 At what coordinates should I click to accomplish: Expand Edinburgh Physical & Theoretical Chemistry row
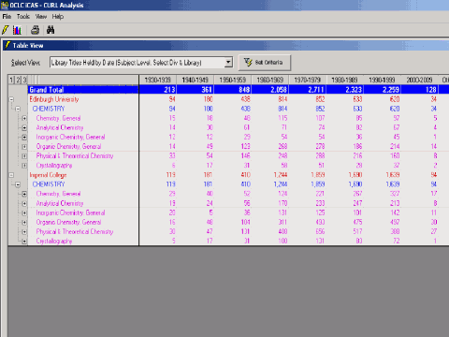click(x=24, y=156)
